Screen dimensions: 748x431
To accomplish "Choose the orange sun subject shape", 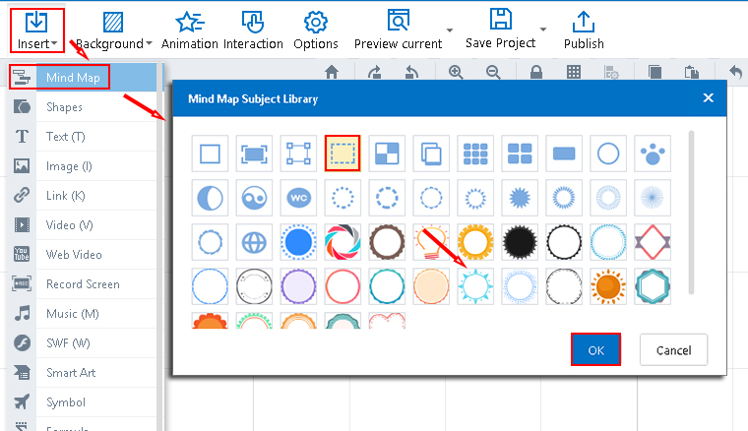I will (607, 285).
